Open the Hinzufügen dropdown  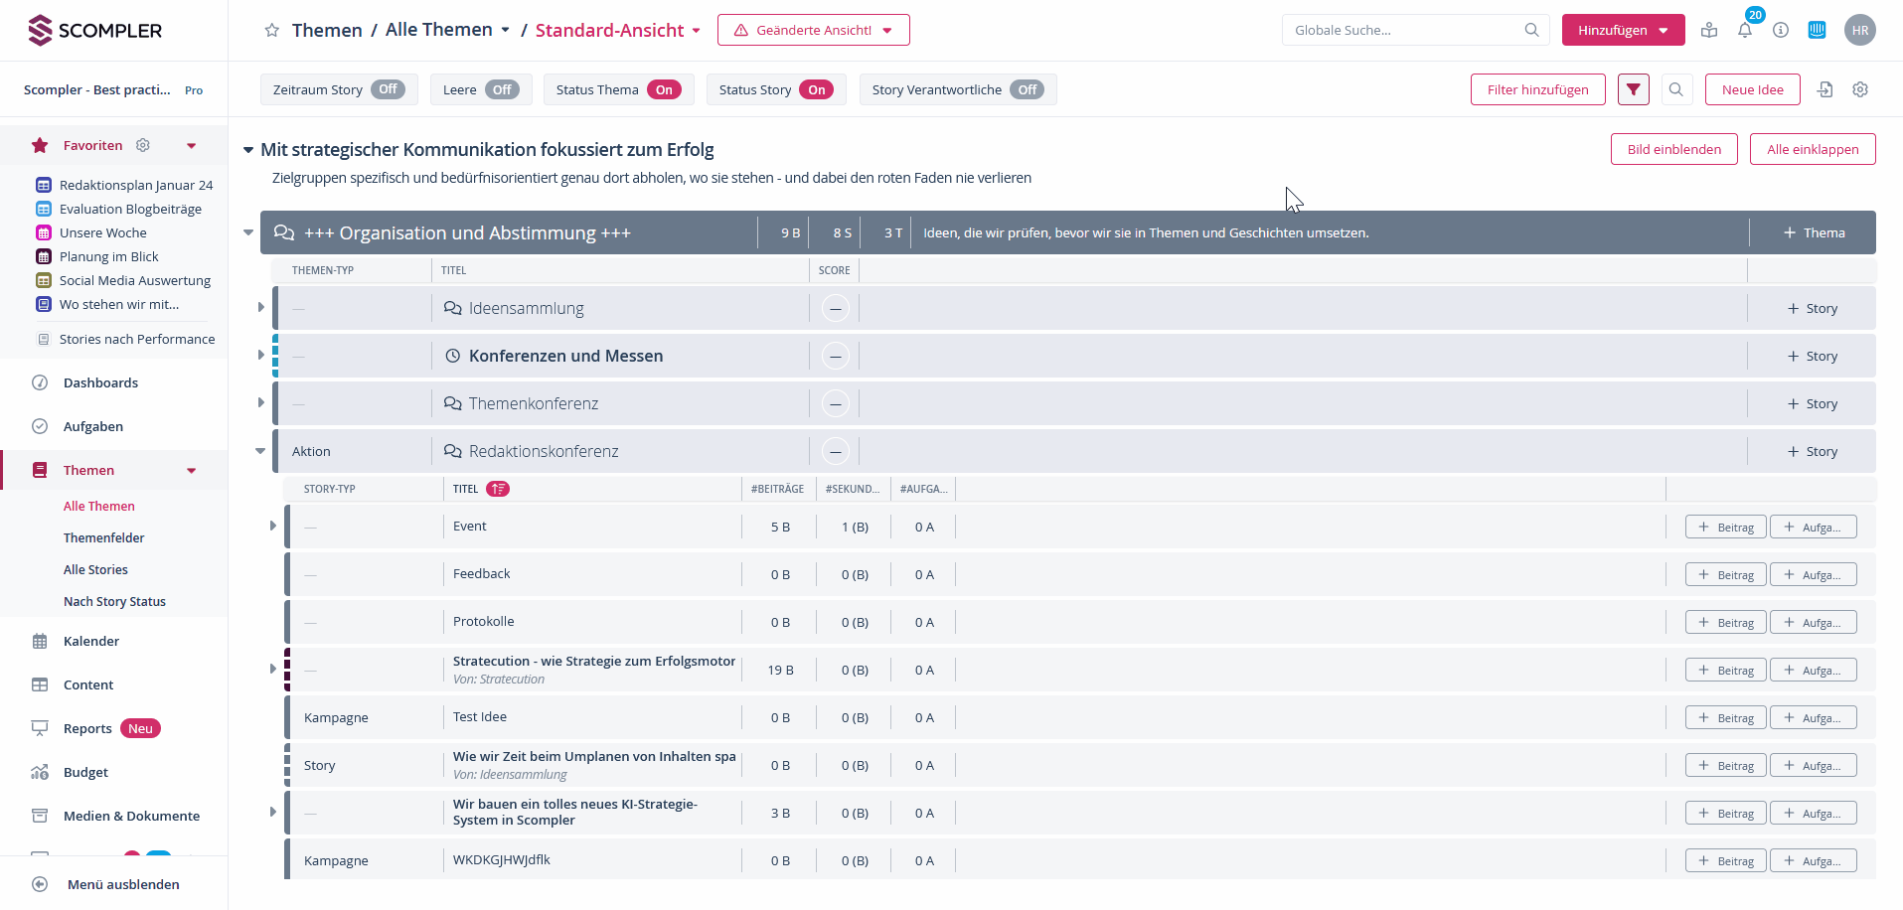tap(1623, 30)
